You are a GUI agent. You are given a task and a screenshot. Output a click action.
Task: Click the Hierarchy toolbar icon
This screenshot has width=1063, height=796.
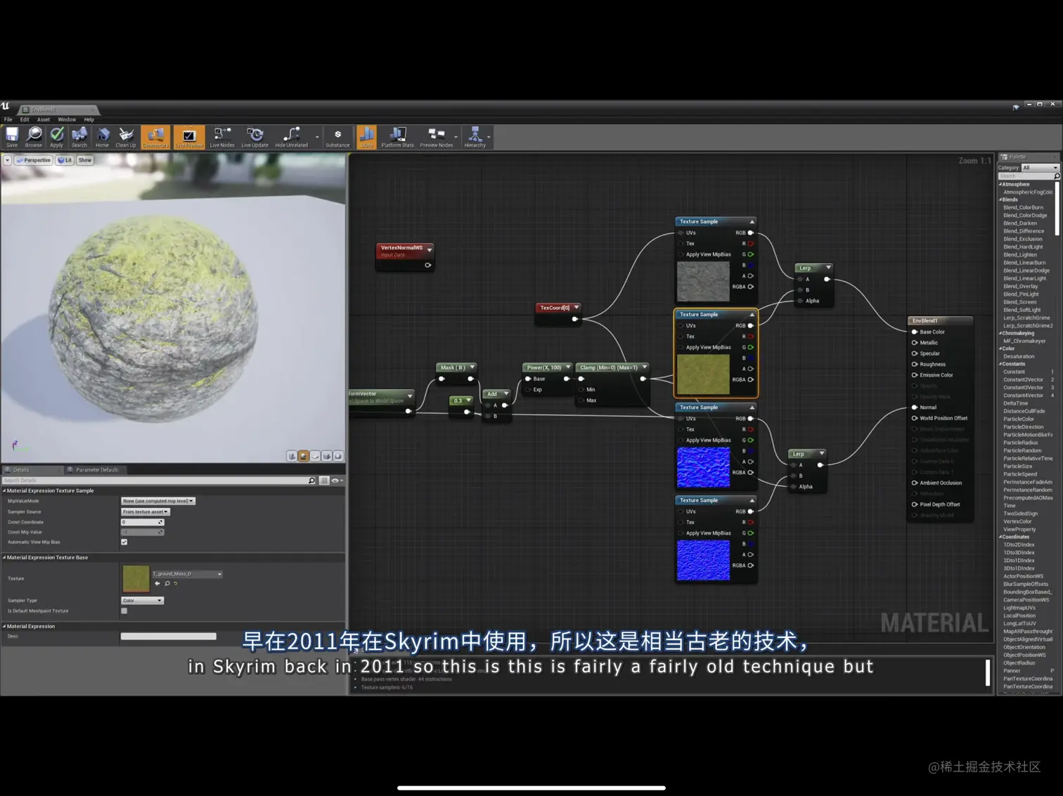click(475, 137)
